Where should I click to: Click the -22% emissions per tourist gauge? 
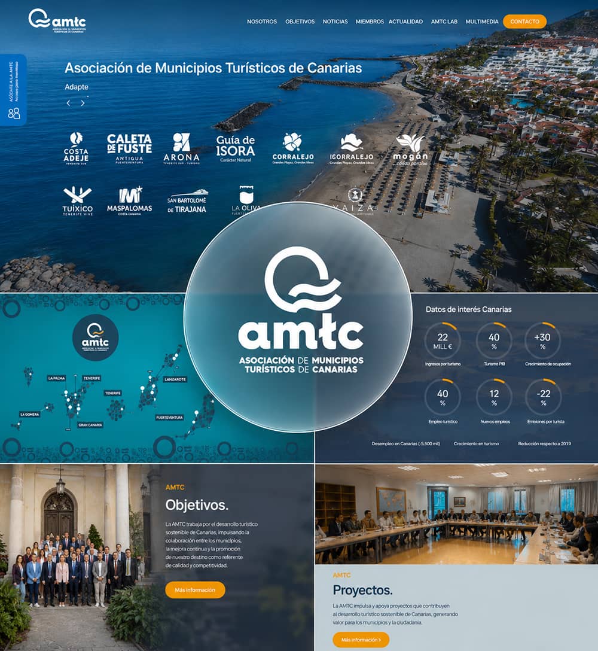click(543, 397)
